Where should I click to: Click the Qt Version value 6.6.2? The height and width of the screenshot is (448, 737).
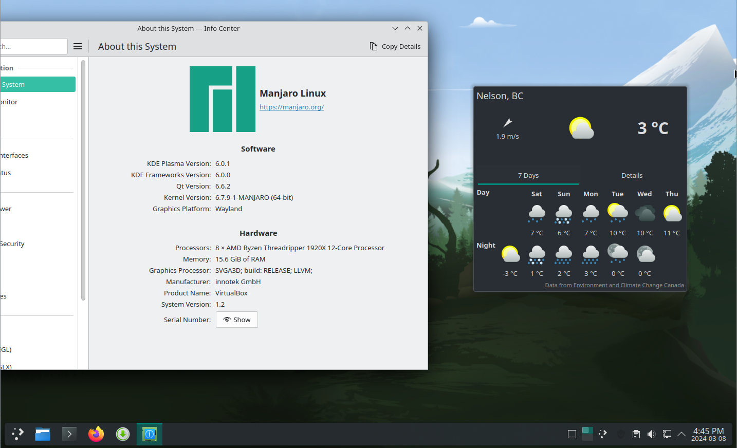click(223, 186)
